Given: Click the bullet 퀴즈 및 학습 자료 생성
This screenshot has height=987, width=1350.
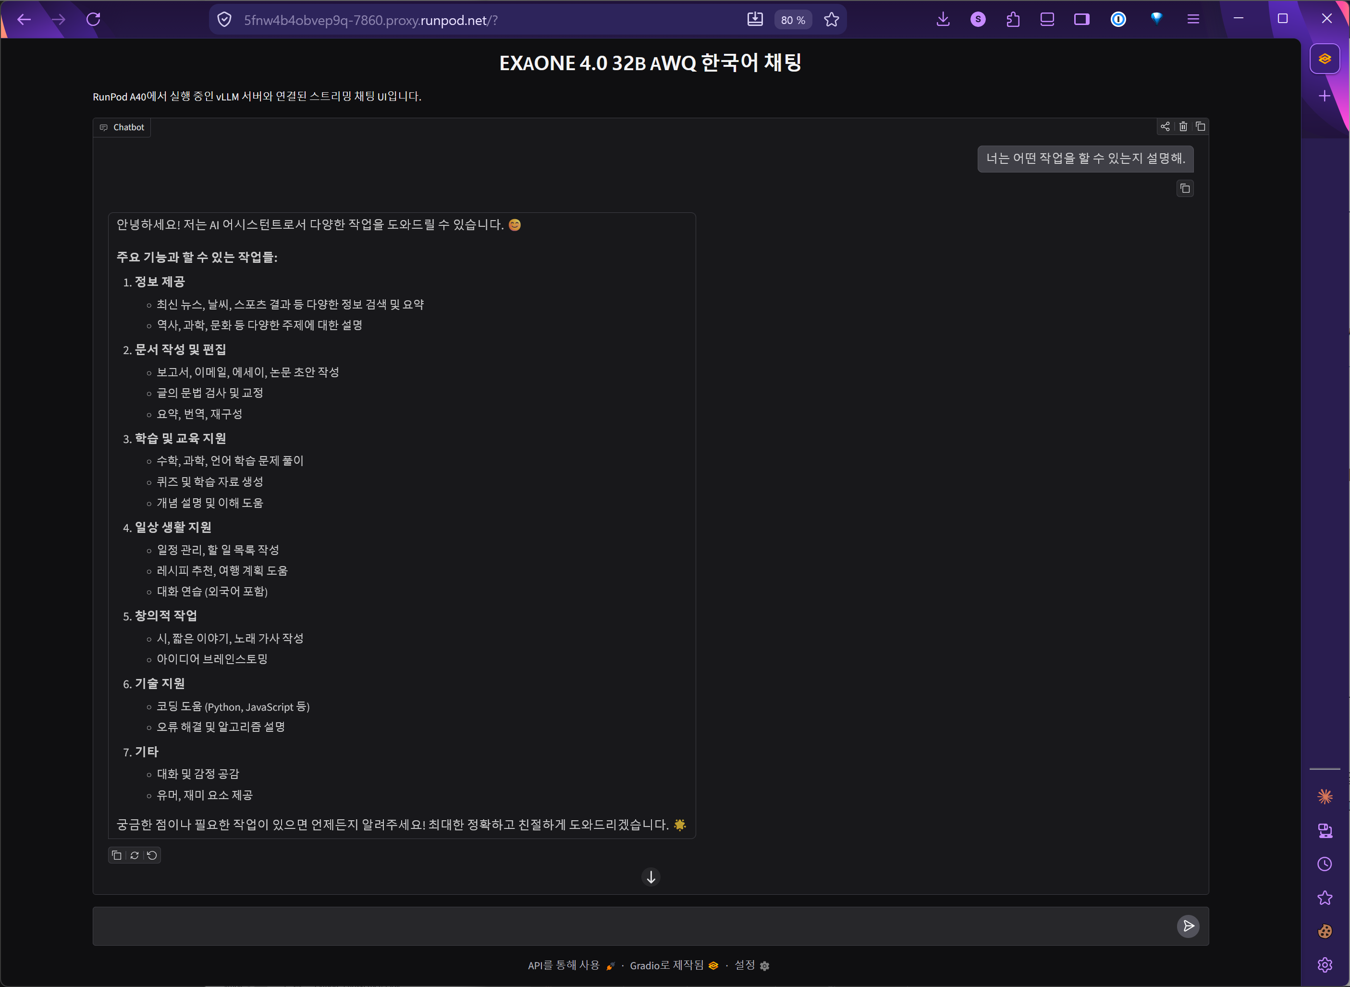Looking at the screenshot, I should click(x=209, y=481).
